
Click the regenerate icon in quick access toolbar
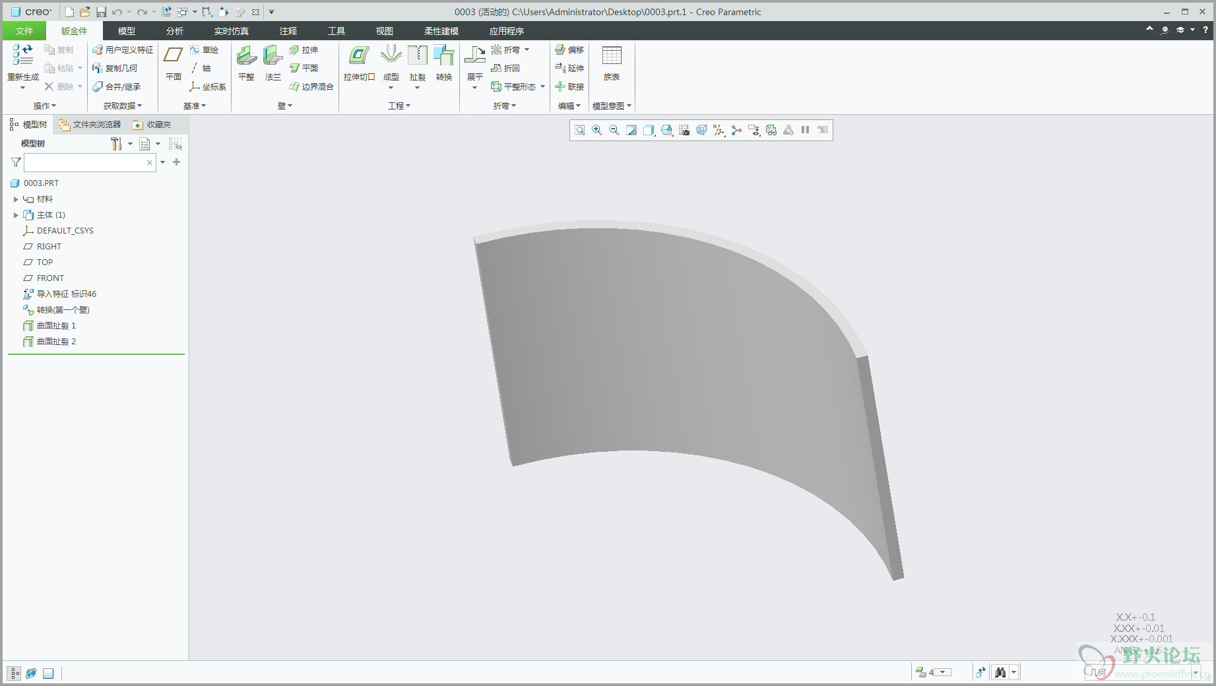click(166, 12)
